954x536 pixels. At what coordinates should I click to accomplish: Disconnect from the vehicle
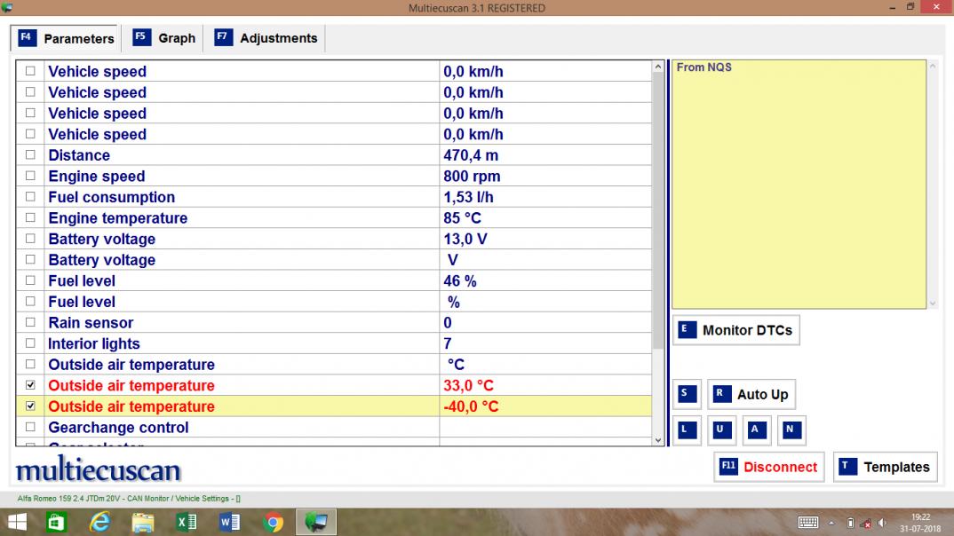(x=769, y=467)
